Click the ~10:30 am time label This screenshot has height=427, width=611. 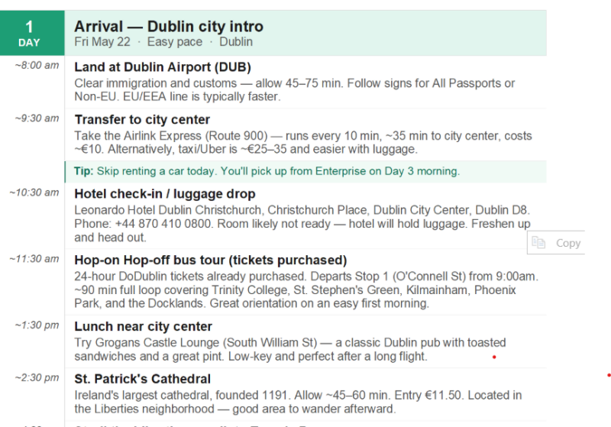pyautogui.click(x=34, y=192)
